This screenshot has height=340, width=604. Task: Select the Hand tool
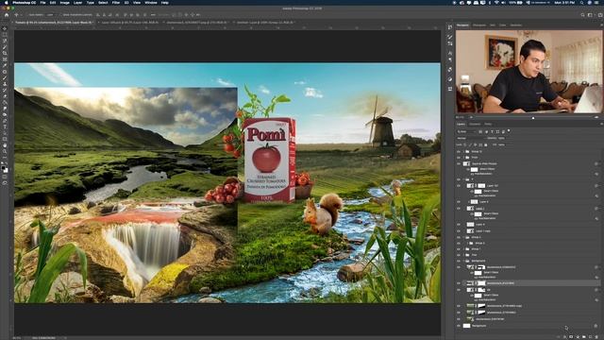(x=5, y=145)
